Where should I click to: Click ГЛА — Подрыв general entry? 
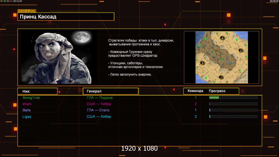pyautogui.click(x=100, y=98)
